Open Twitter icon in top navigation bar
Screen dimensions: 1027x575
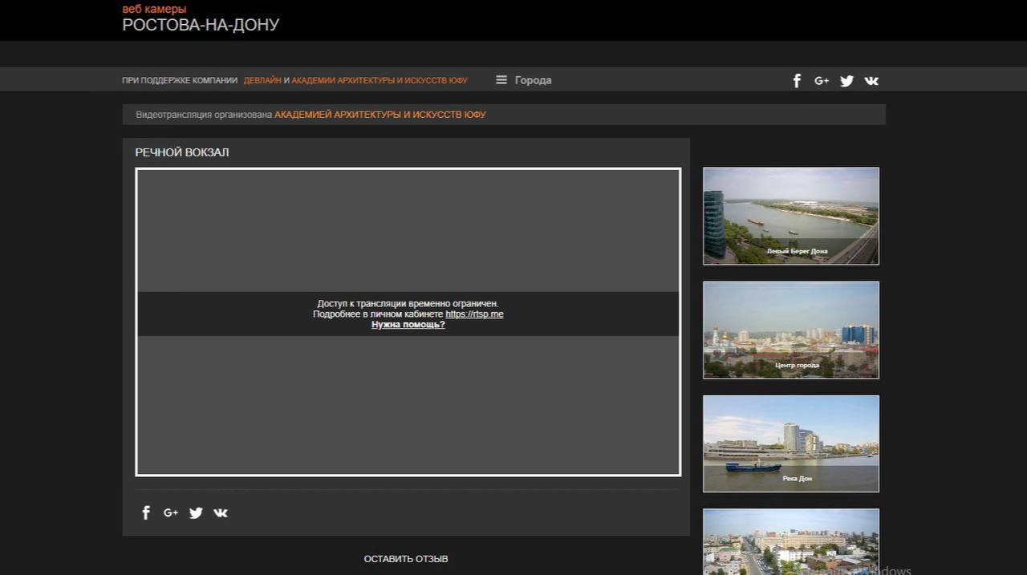[x=846, y=80]
